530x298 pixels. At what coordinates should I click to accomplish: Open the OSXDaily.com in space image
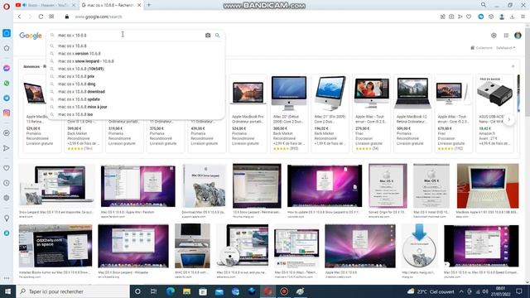coord(55,246)
